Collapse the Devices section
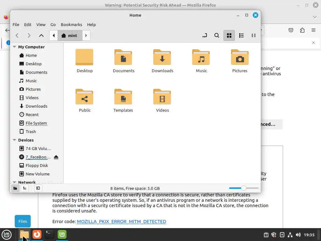The image size is (321, 241). click(14, 140)
